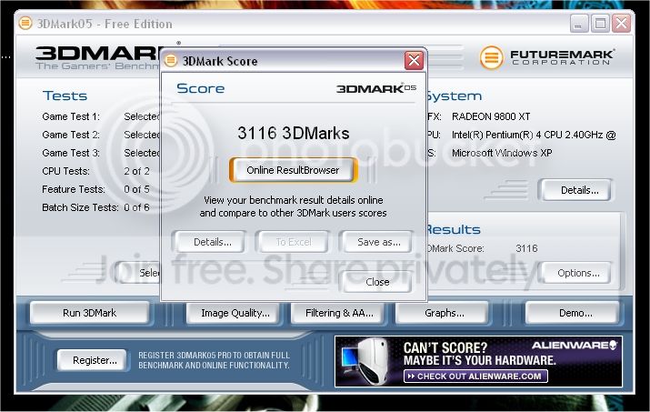Click the Check Out Alienware.com link
The image size is (650, 412).
[475, 377]
